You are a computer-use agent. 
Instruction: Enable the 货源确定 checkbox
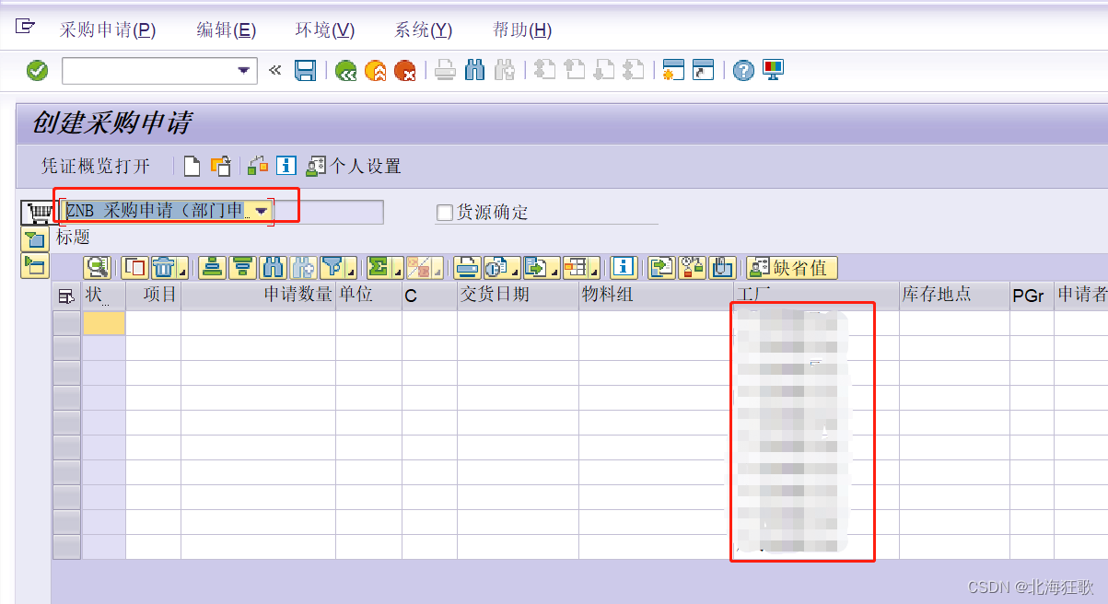[x=444, y=212]
